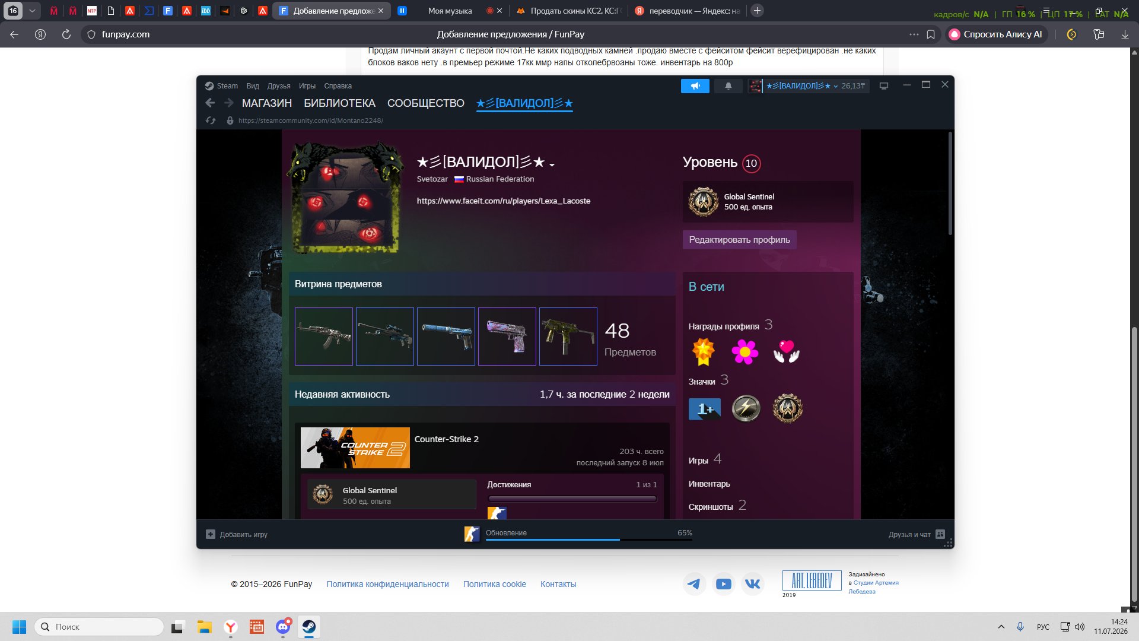Go to the "БИБЛИОТЕКА" section in Steam

(x=340, y=103)
